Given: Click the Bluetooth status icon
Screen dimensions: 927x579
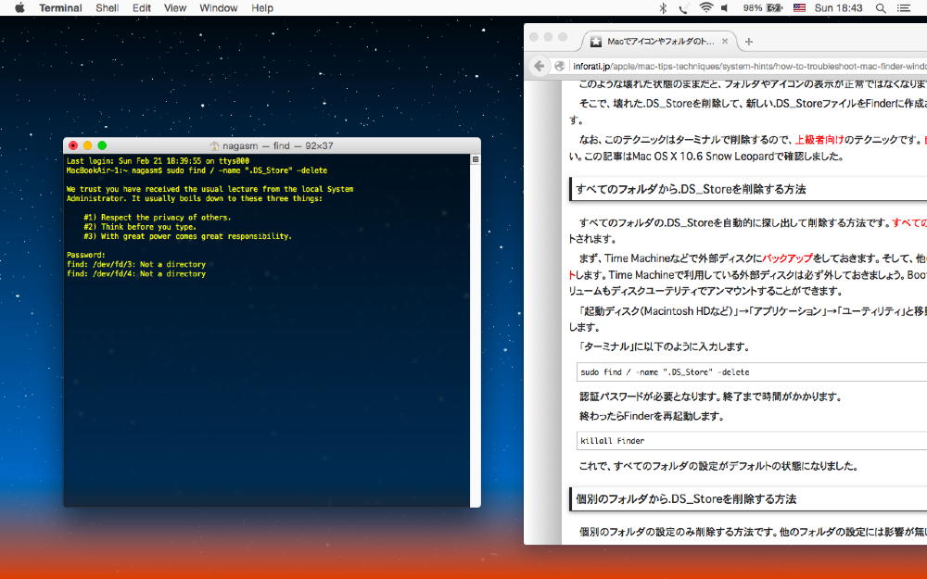Looking at the screenshot, I should pyautogui.click(x=663, y=7).
